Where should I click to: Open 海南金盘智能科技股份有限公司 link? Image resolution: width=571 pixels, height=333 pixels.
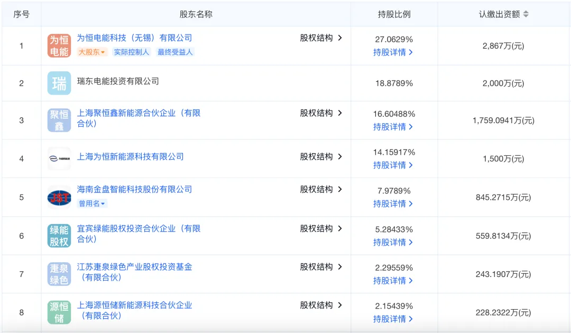[134, 189]
